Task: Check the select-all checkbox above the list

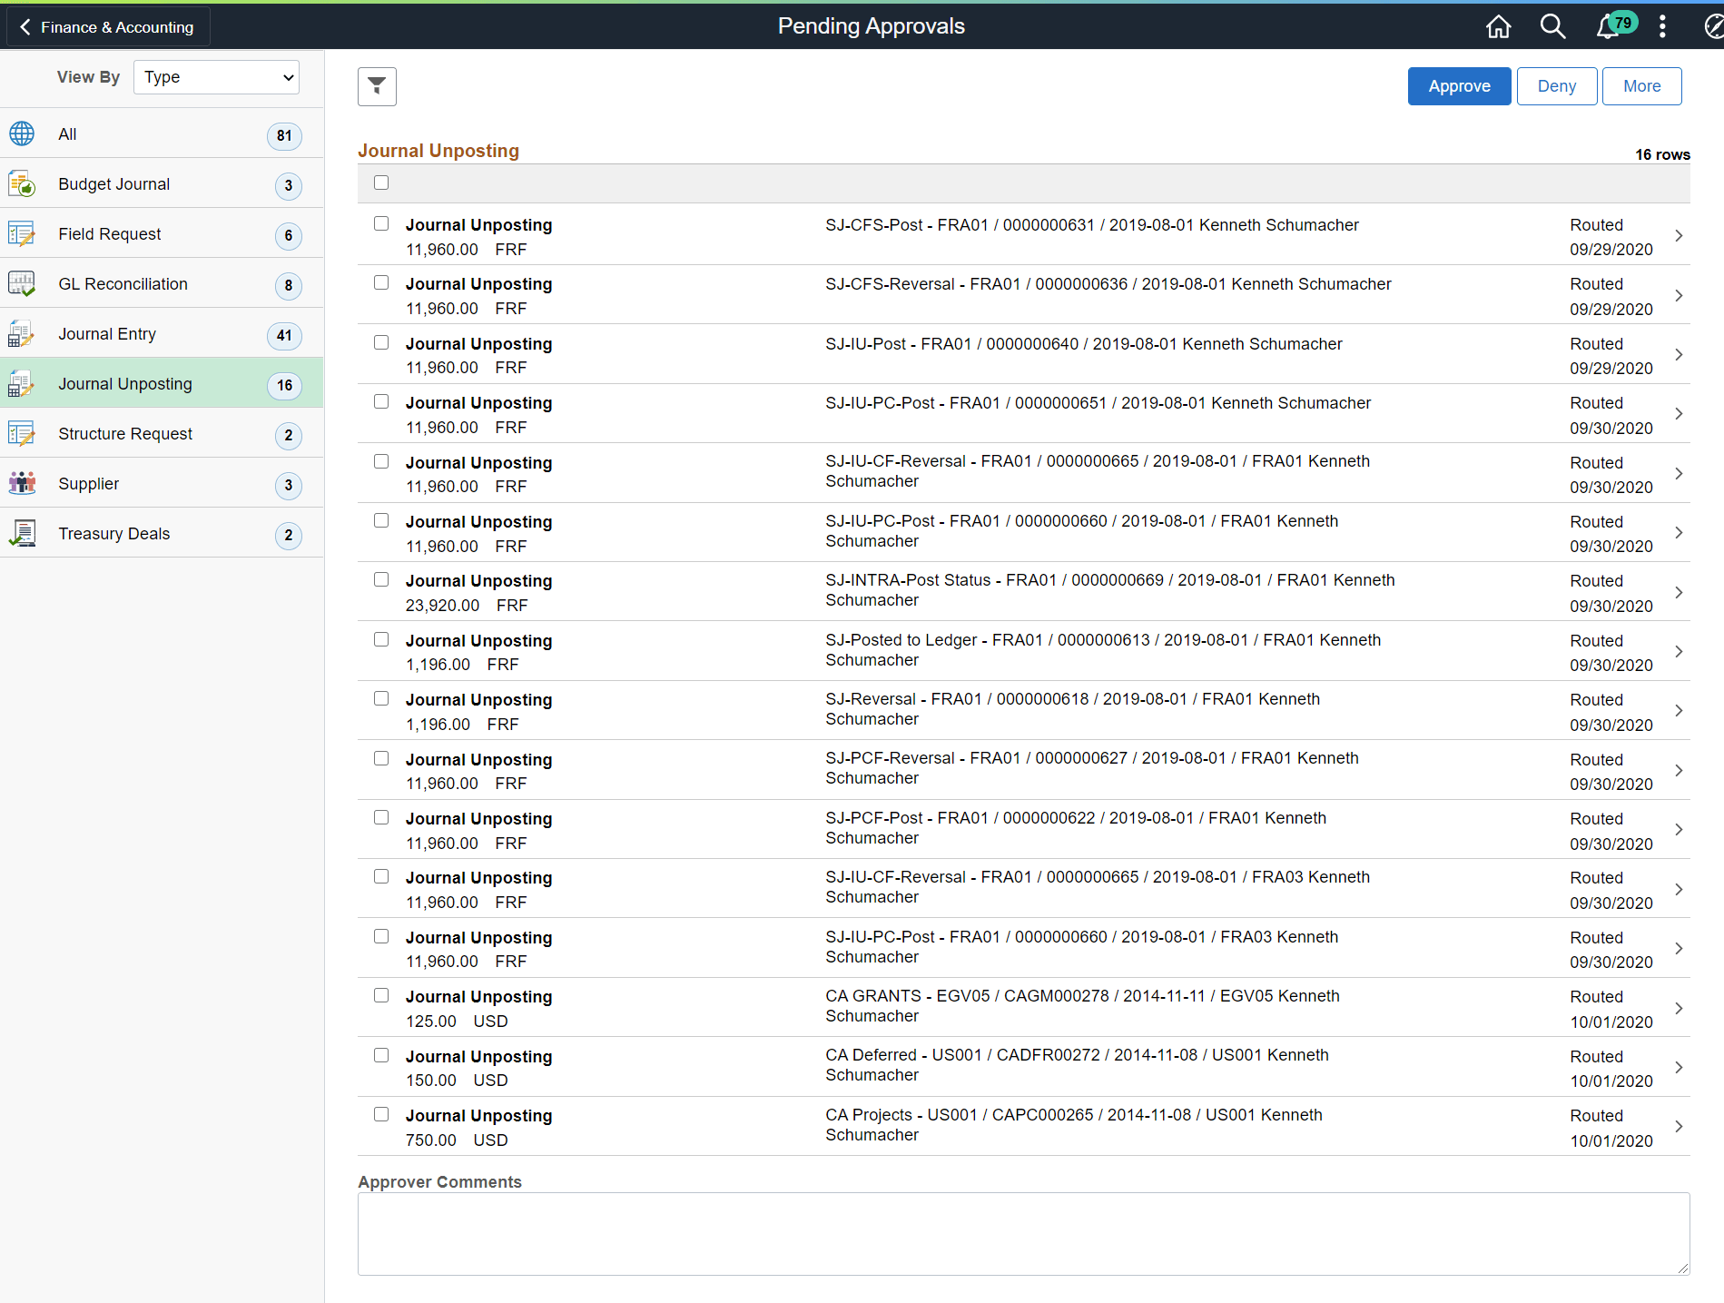Action: click(x=381, y=183)
